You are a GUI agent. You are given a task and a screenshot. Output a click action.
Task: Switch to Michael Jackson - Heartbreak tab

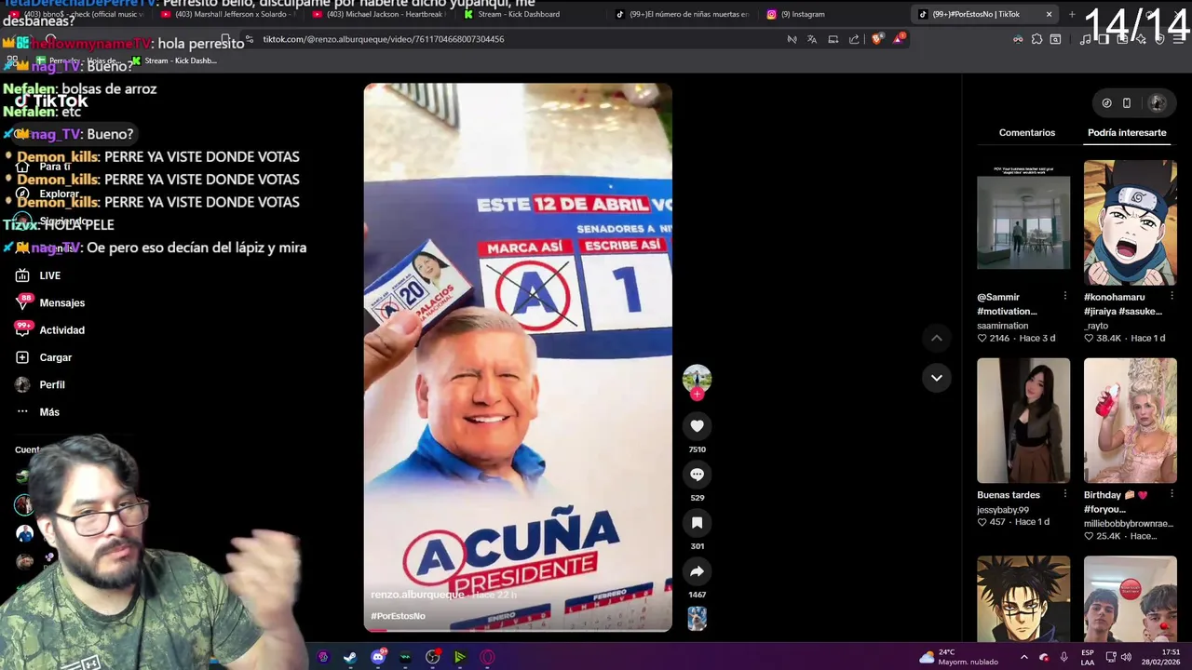[379, 14]
